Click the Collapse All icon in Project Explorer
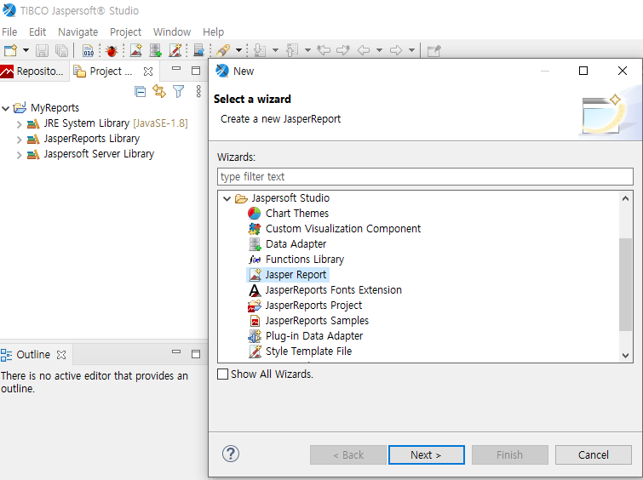Image resolution: width=643 pixels, height=480 pixels. (141, 91)
